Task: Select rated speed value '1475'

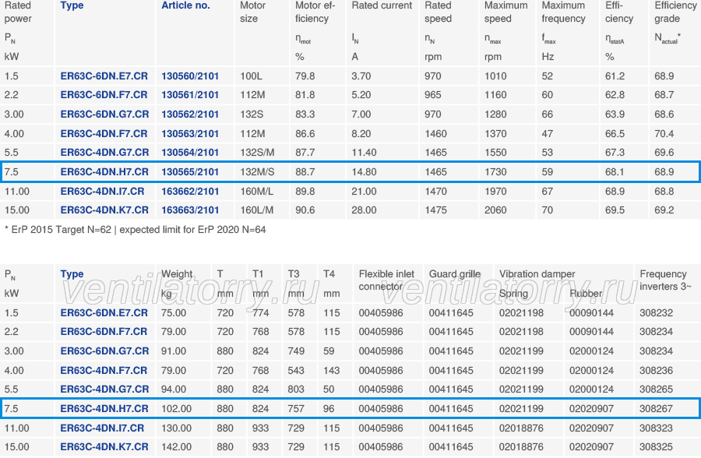Action: [435, 210]
